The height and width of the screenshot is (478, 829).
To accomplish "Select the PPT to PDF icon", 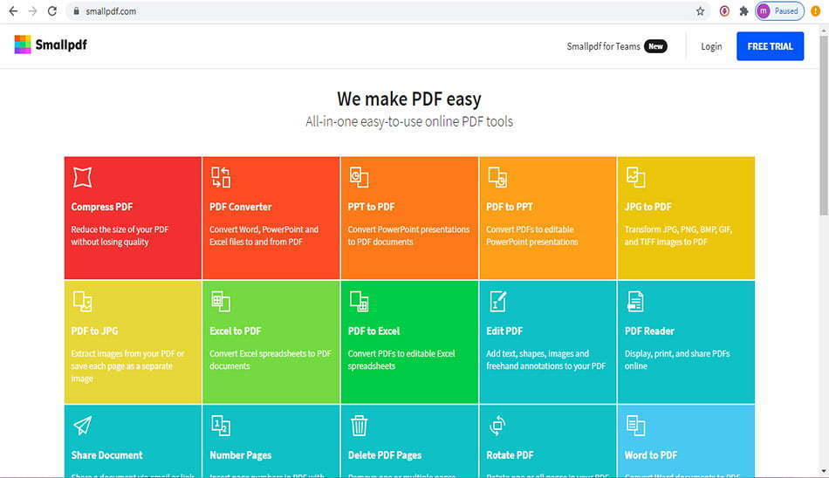I will (359, 177).
